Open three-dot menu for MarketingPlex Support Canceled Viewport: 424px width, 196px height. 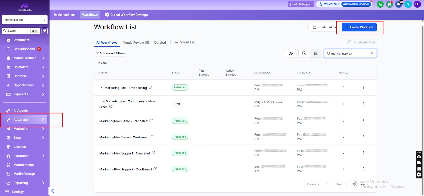[x=364, y=153]
